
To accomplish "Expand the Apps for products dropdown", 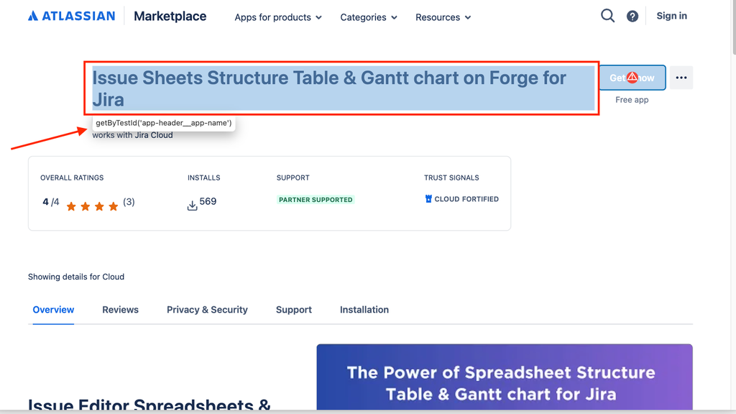I will click(x=278, y=17).
